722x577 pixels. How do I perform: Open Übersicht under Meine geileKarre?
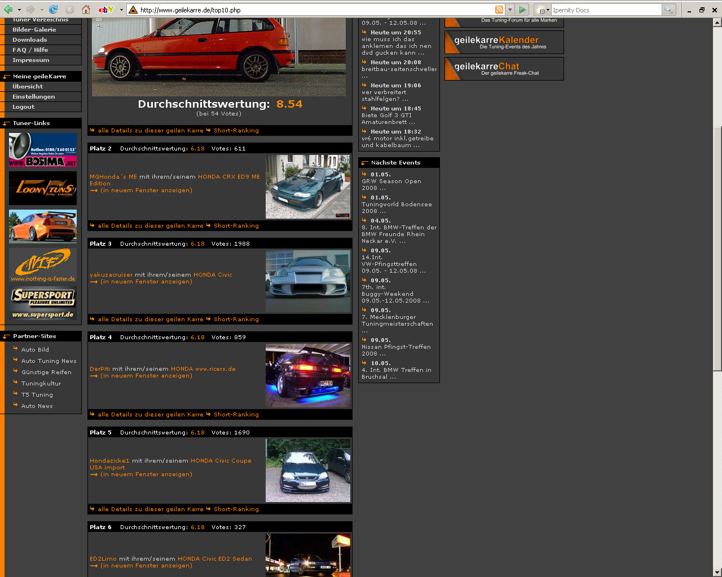point(28,86)
